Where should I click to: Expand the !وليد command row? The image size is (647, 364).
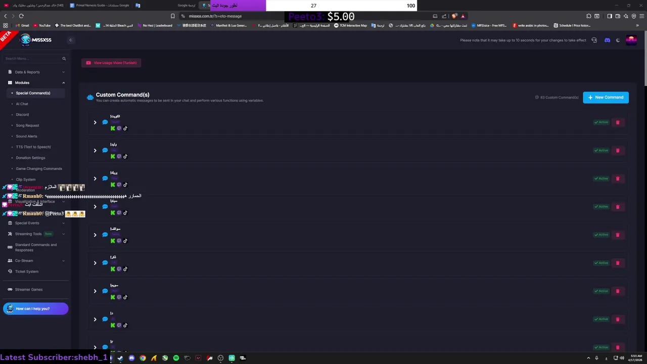pos(95,151)
